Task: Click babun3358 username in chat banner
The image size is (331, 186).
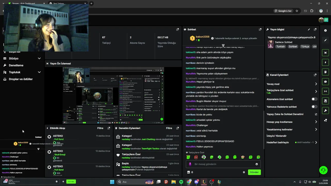Action: pos(202,37)
